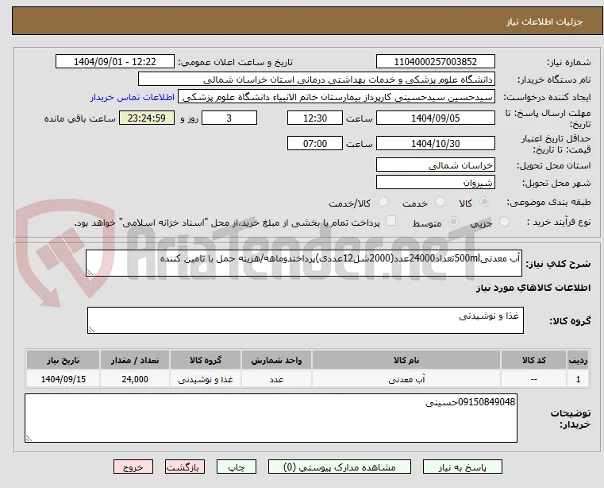Click the خروج exit button
604x488 pixels.
(x=133, y=467)
